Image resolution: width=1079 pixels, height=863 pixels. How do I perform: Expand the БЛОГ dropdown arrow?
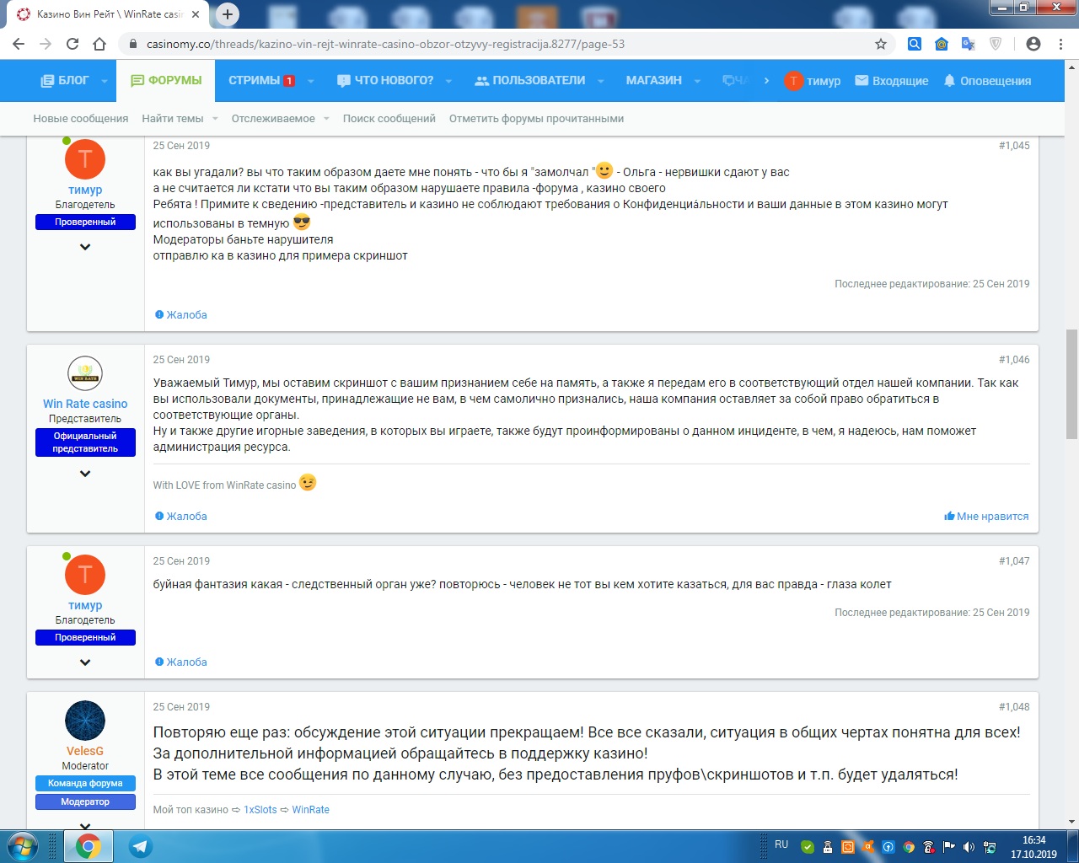(x=105, y=81)
